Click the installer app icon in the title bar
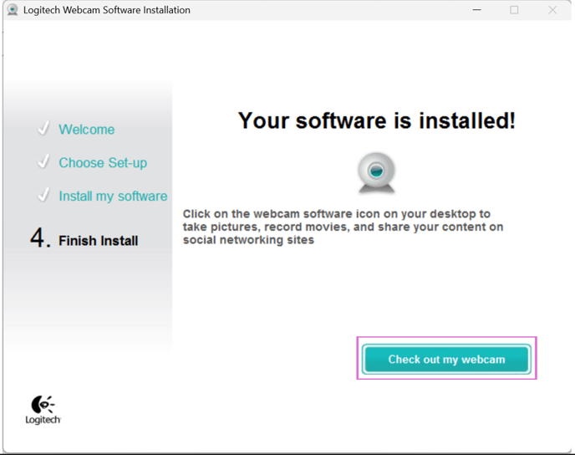 pyautogui.click(x=13, y=10)
